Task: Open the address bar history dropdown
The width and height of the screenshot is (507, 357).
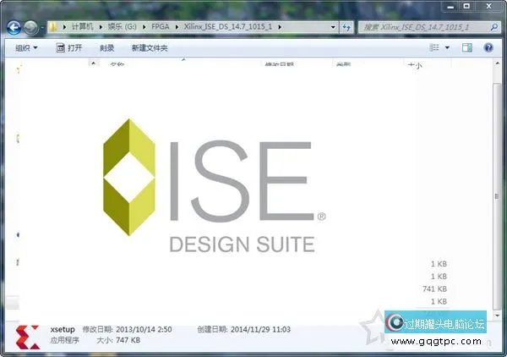Action: pyautogui.click(x=333, y=27)
